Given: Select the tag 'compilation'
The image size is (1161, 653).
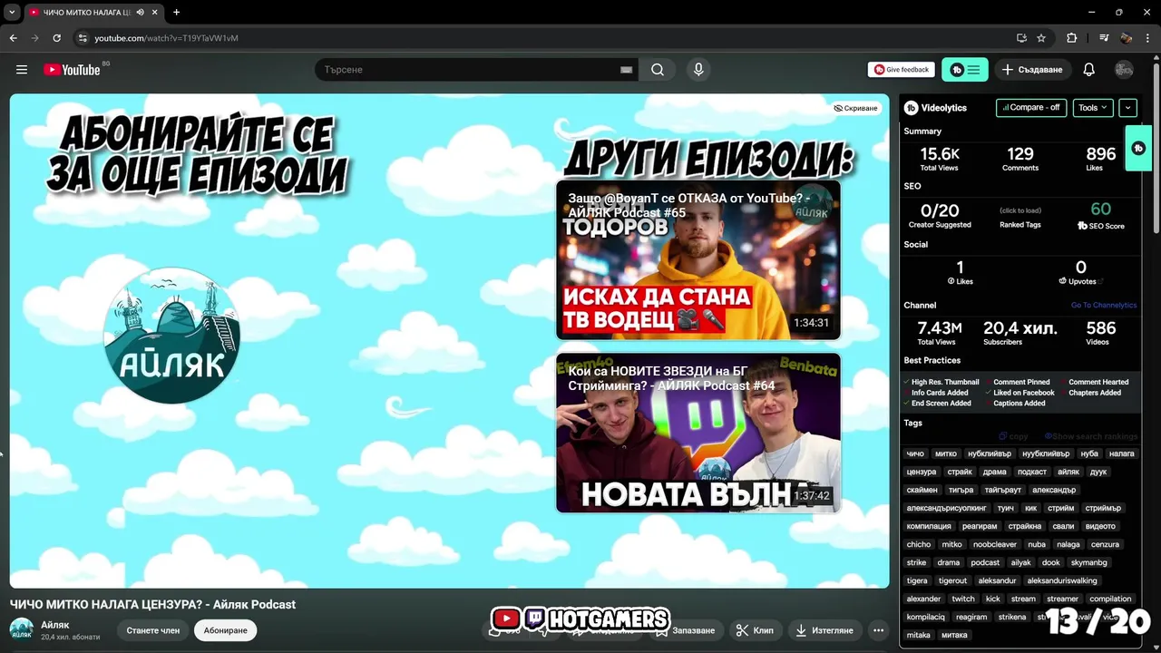Looking at the screenshot, I should point(1111,599).
